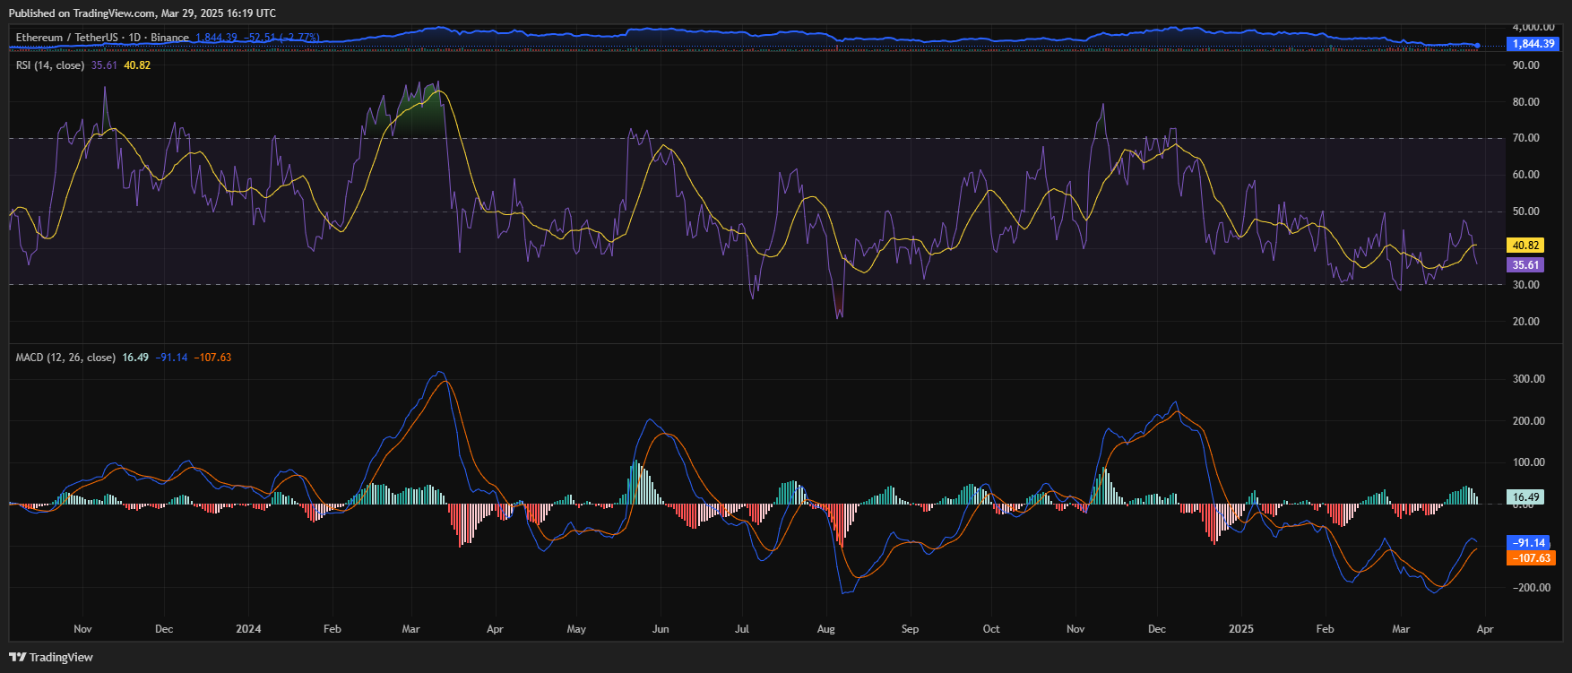1572x673 pixels.
Task: Click the blue -91.14 value in MACD legend
Action: pyautogui.click(x=172, y=358)
